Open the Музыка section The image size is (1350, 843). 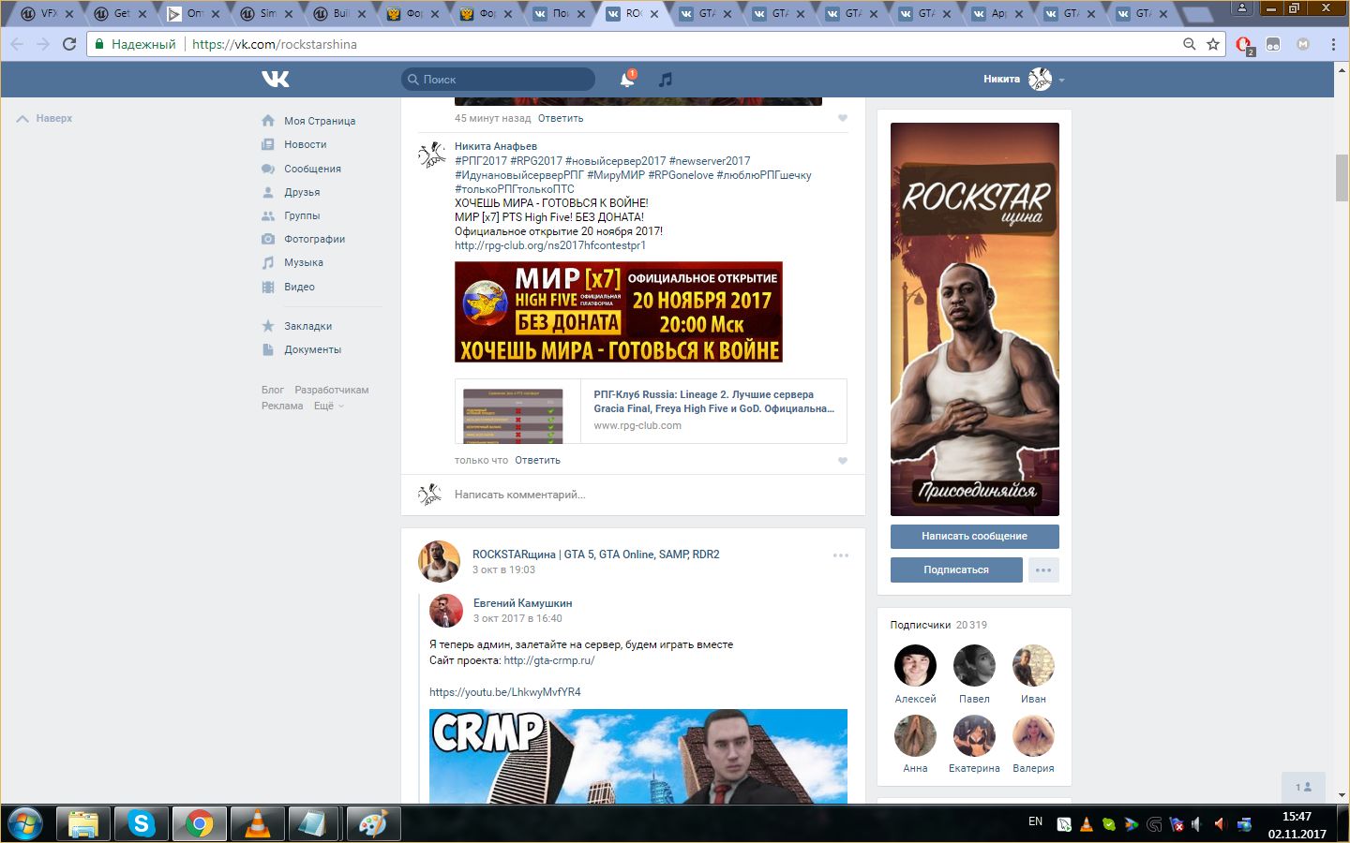[x=304, y=262]
